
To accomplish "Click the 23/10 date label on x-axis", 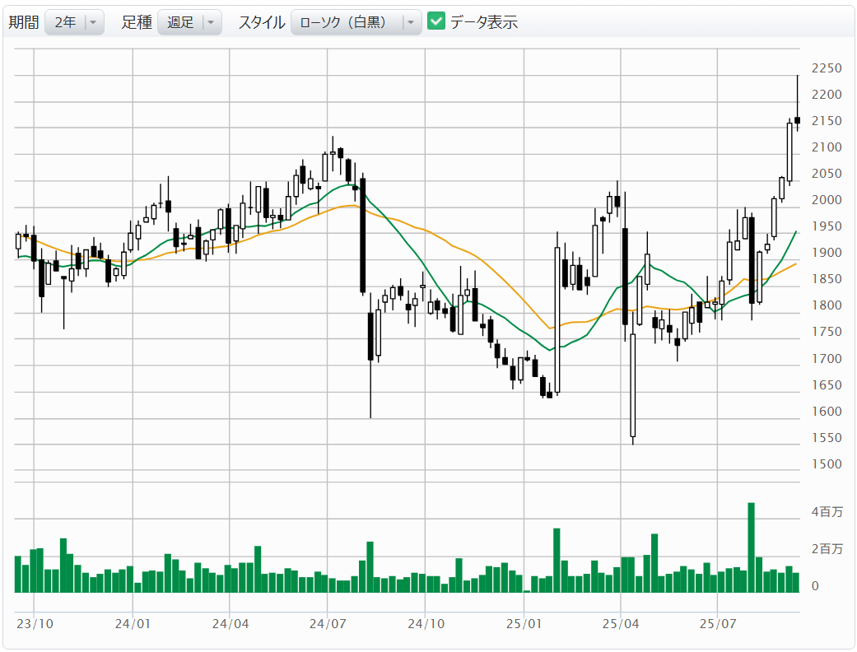I will [35, 624].
